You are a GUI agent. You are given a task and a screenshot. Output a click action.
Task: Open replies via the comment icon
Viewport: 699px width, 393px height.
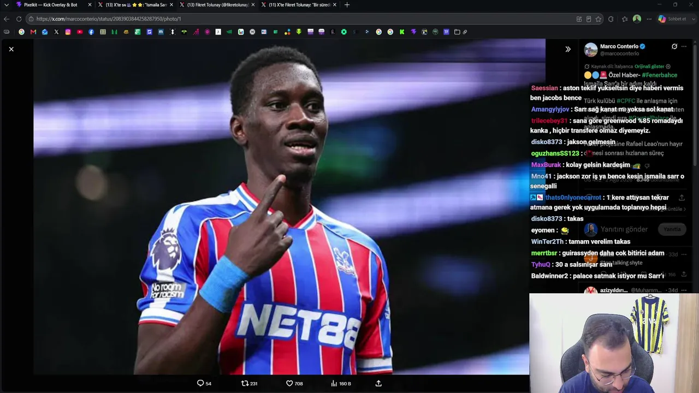point(200,383)
